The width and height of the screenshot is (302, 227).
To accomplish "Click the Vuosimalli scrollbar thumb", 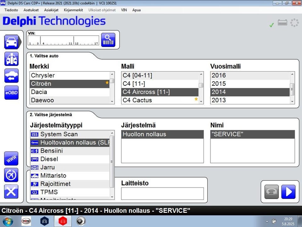I will coord(292,89).
